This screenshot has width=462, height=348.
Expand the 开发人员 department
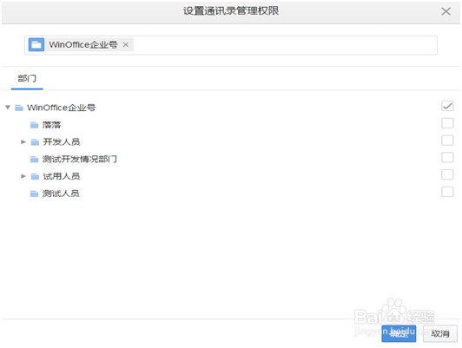(x=23, y=142)
